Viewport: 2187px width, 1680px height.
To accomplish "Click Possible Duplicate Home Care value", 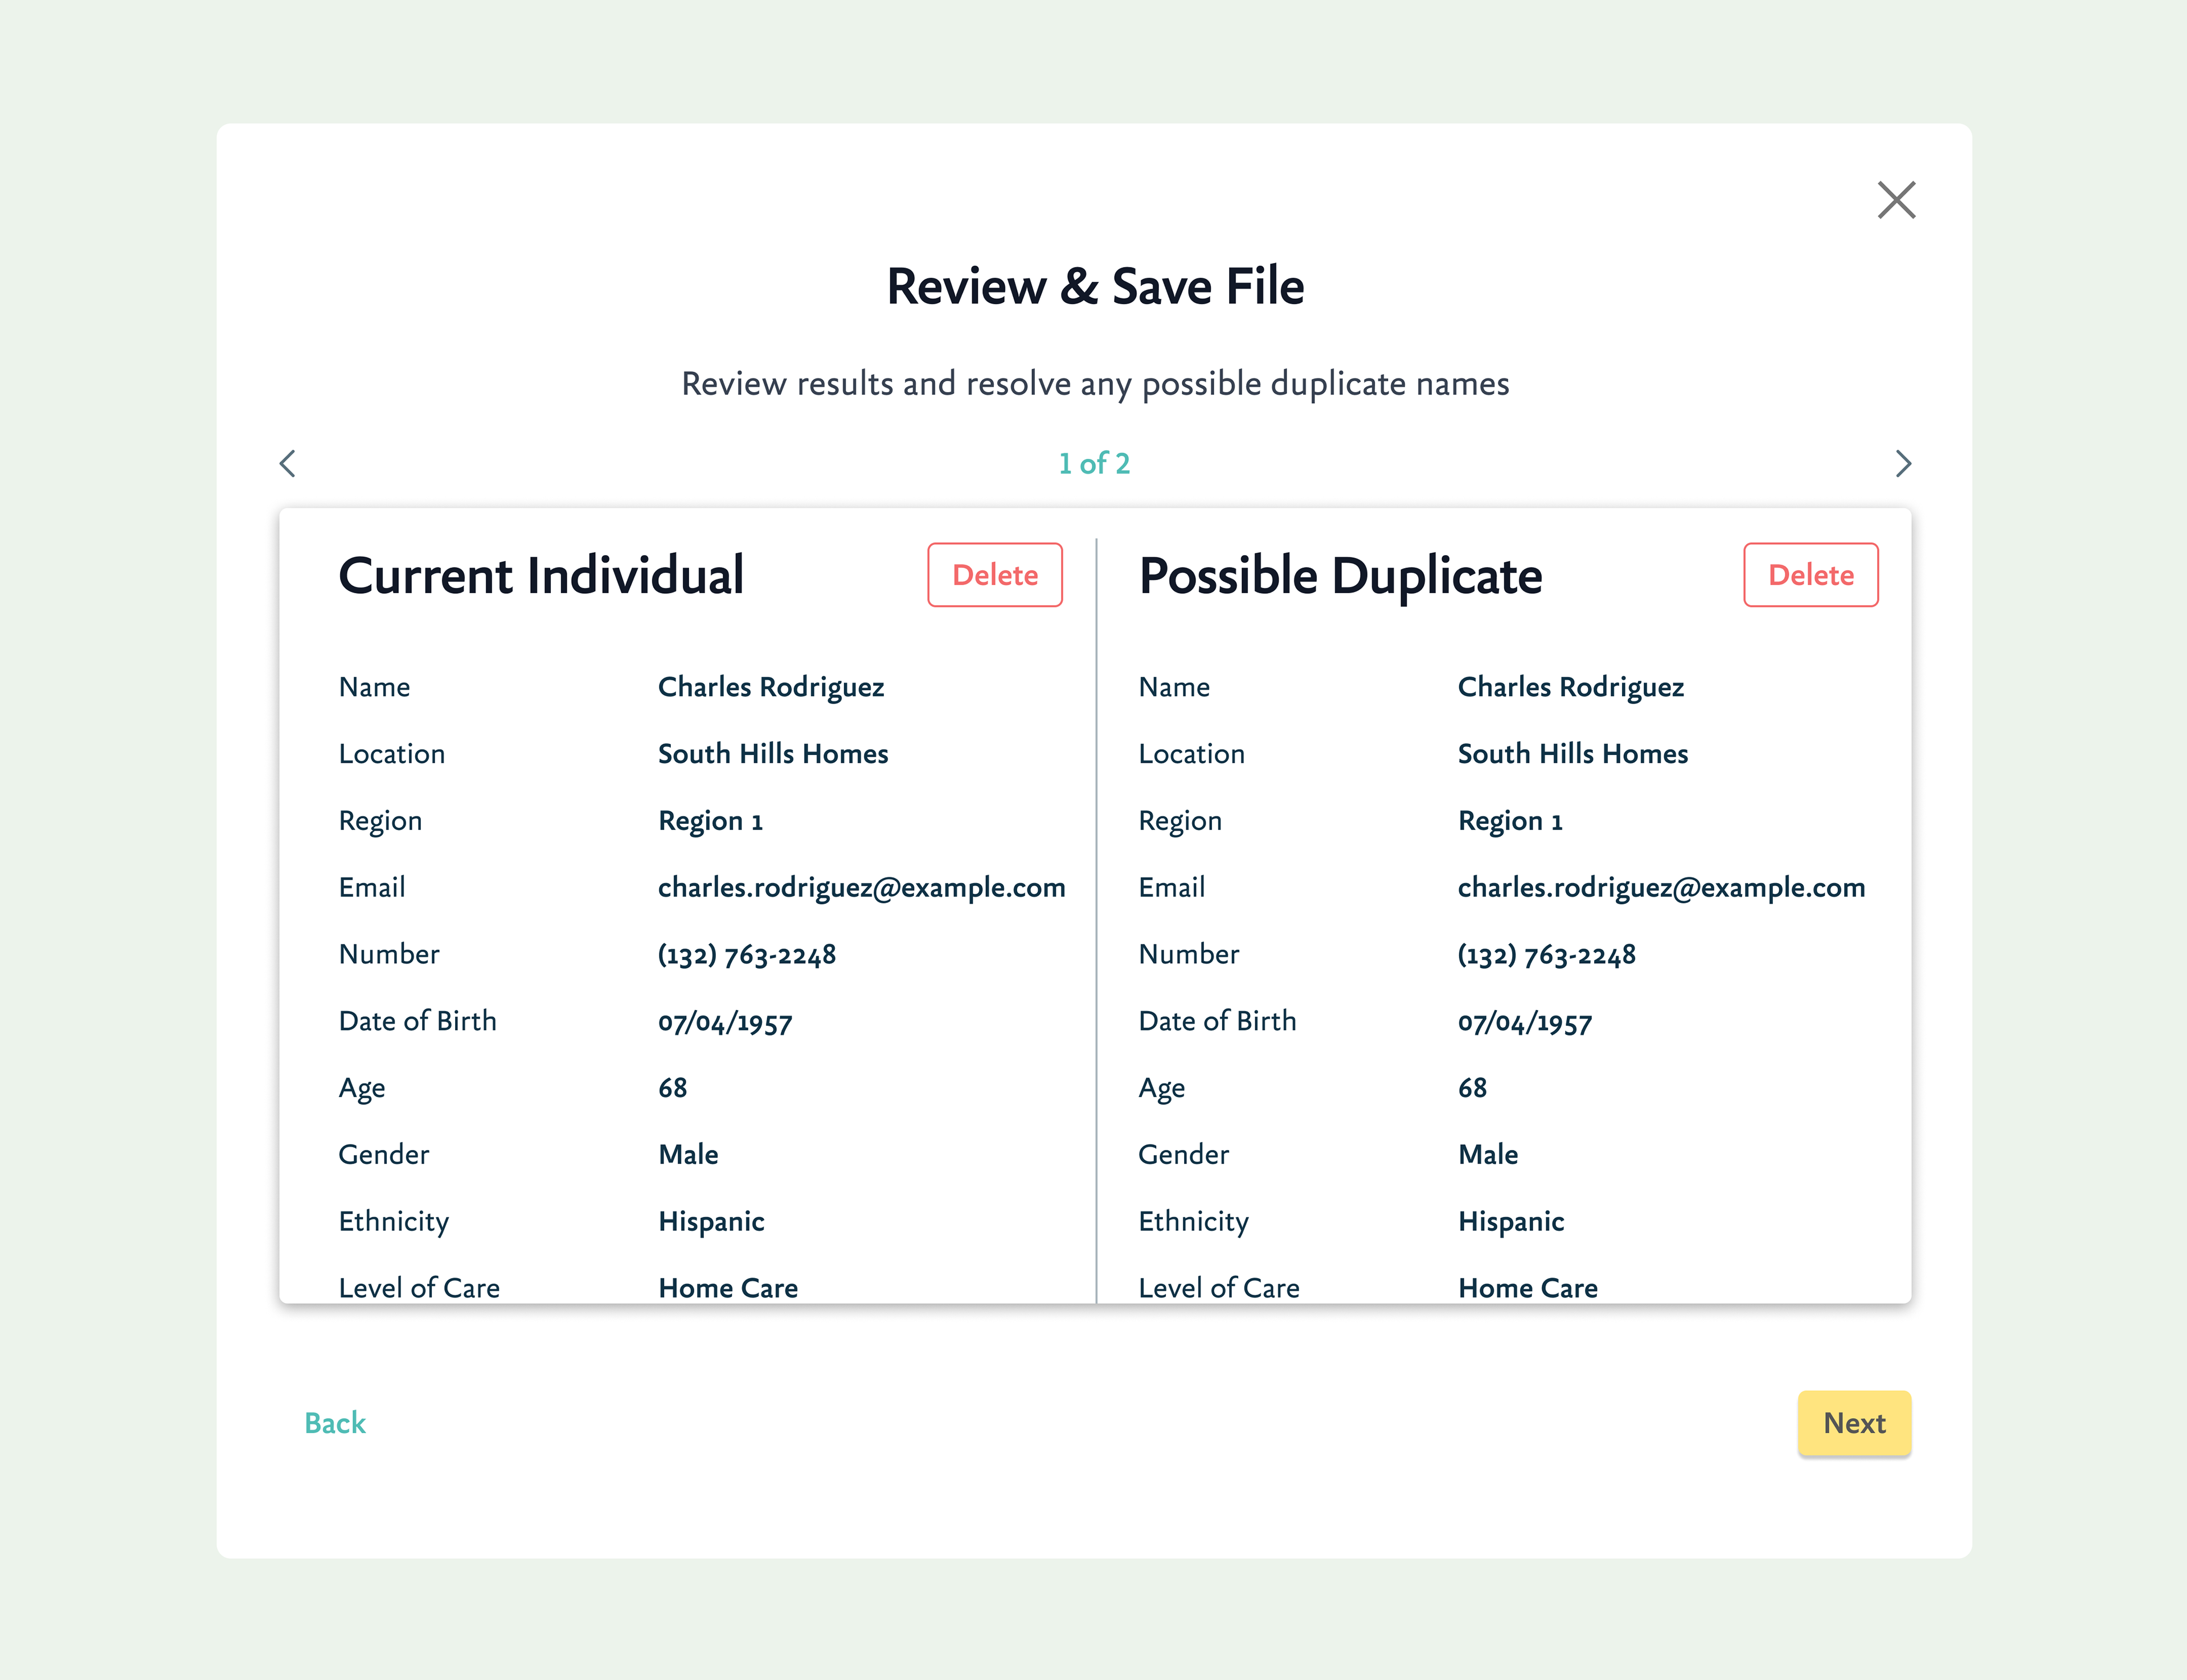I will [1527, 1288].
